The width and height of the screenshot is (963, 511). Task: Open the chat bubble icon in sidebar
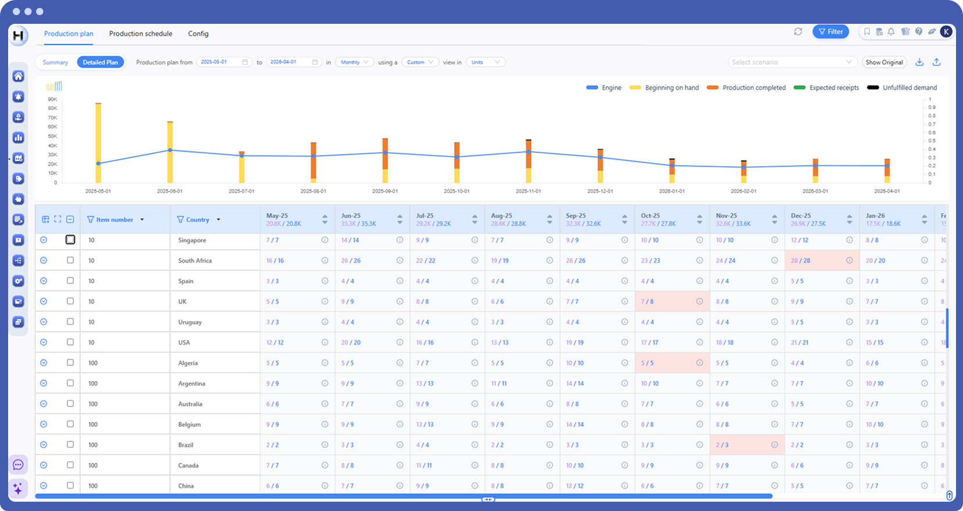click(18, 465)
